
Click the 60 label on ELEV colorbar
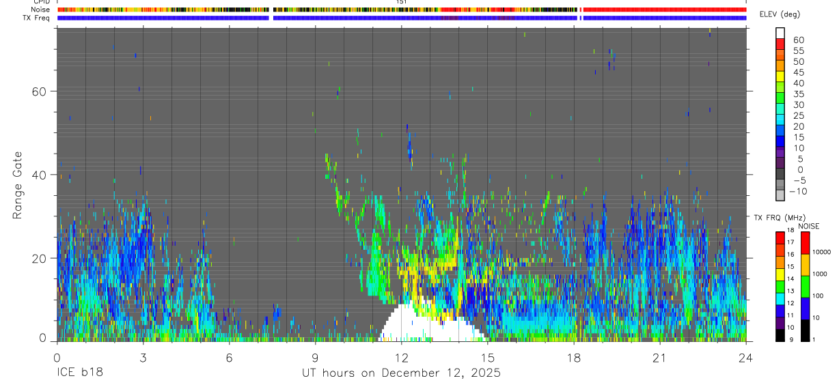point(798,40)
